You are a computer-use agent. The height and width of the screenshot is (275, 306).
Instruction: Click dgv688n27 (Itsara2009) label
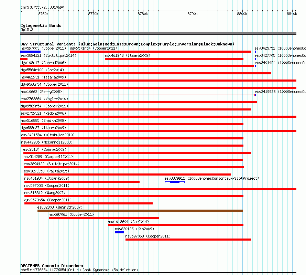pos(43,128)
